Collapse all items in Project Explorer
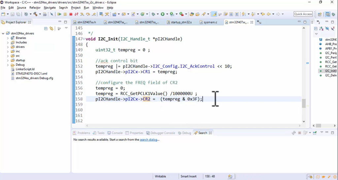 pyautogui.click(x=46, y=28)
